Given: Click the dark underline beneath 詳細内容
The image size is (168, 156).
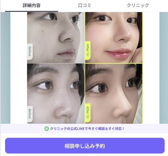Looking at the screenshot, I should pos(32,11).
